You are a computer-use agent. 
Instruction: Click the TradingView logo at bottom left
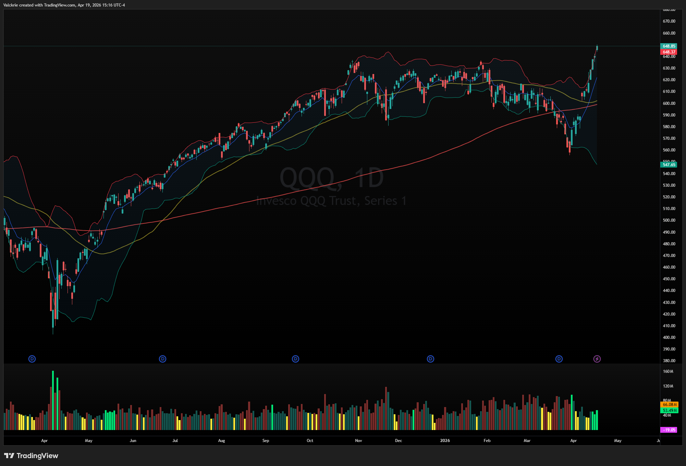click(31, 456)
